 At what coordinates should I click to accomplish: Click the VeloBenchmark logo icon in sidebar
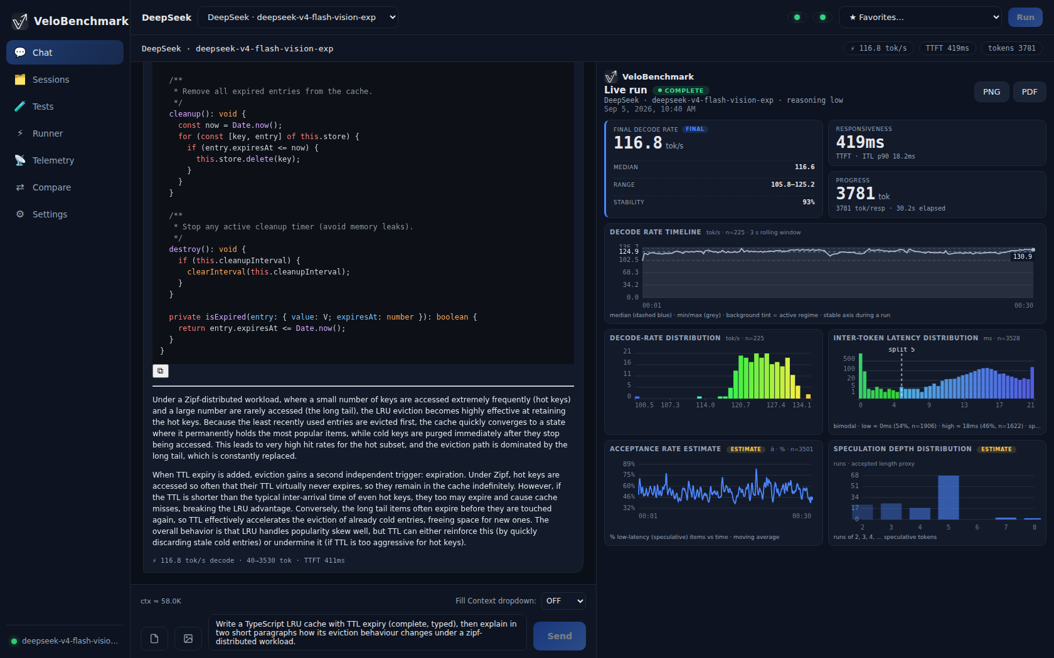click(20, 21)
